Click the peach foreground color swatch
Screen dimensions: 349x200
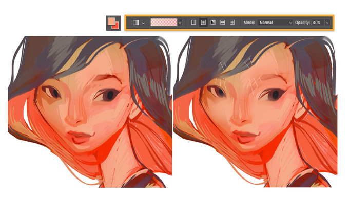coord(111,21)
